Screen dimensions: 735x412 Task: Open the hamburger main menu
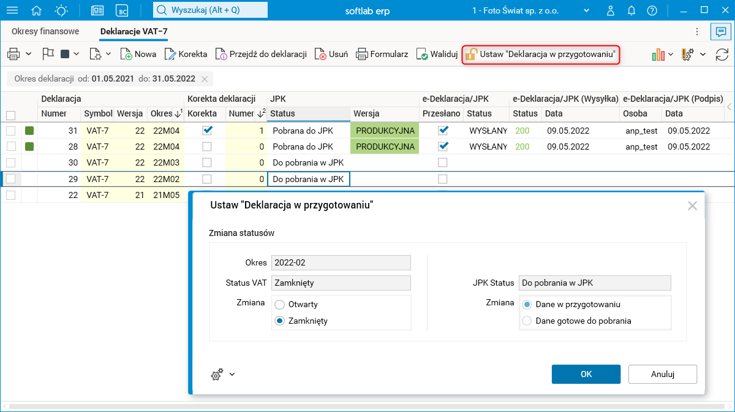pos(12,10)
